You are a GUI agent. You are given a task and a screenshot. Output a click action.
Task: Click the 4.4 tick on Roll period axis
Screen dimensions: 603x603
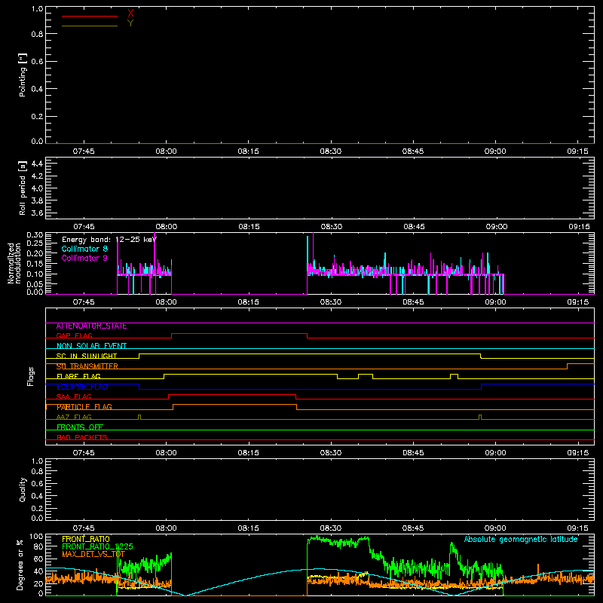click(37, 164)
